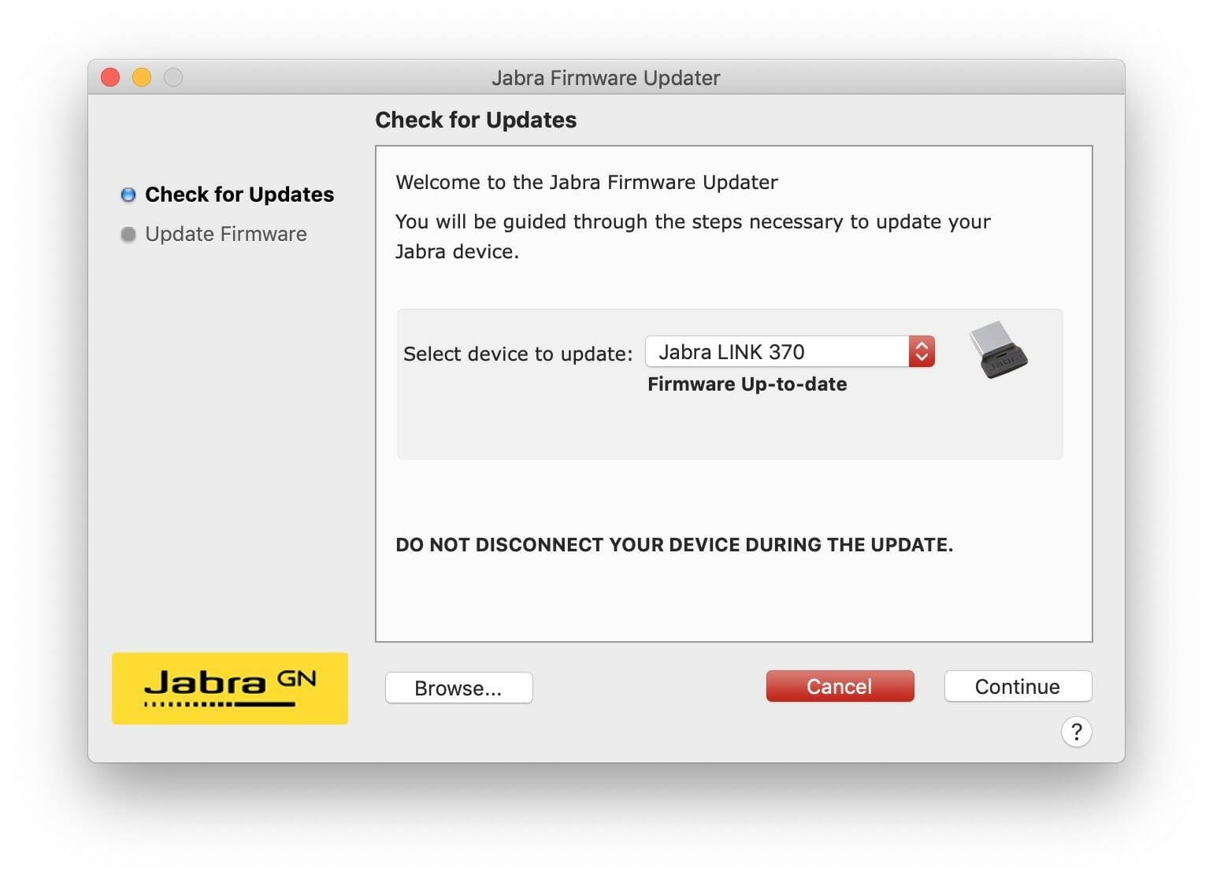Image resolution: width=1213 pixels, height=879 pixels.
Task: Open the help question mark button
Action: tap(1076, 732)
